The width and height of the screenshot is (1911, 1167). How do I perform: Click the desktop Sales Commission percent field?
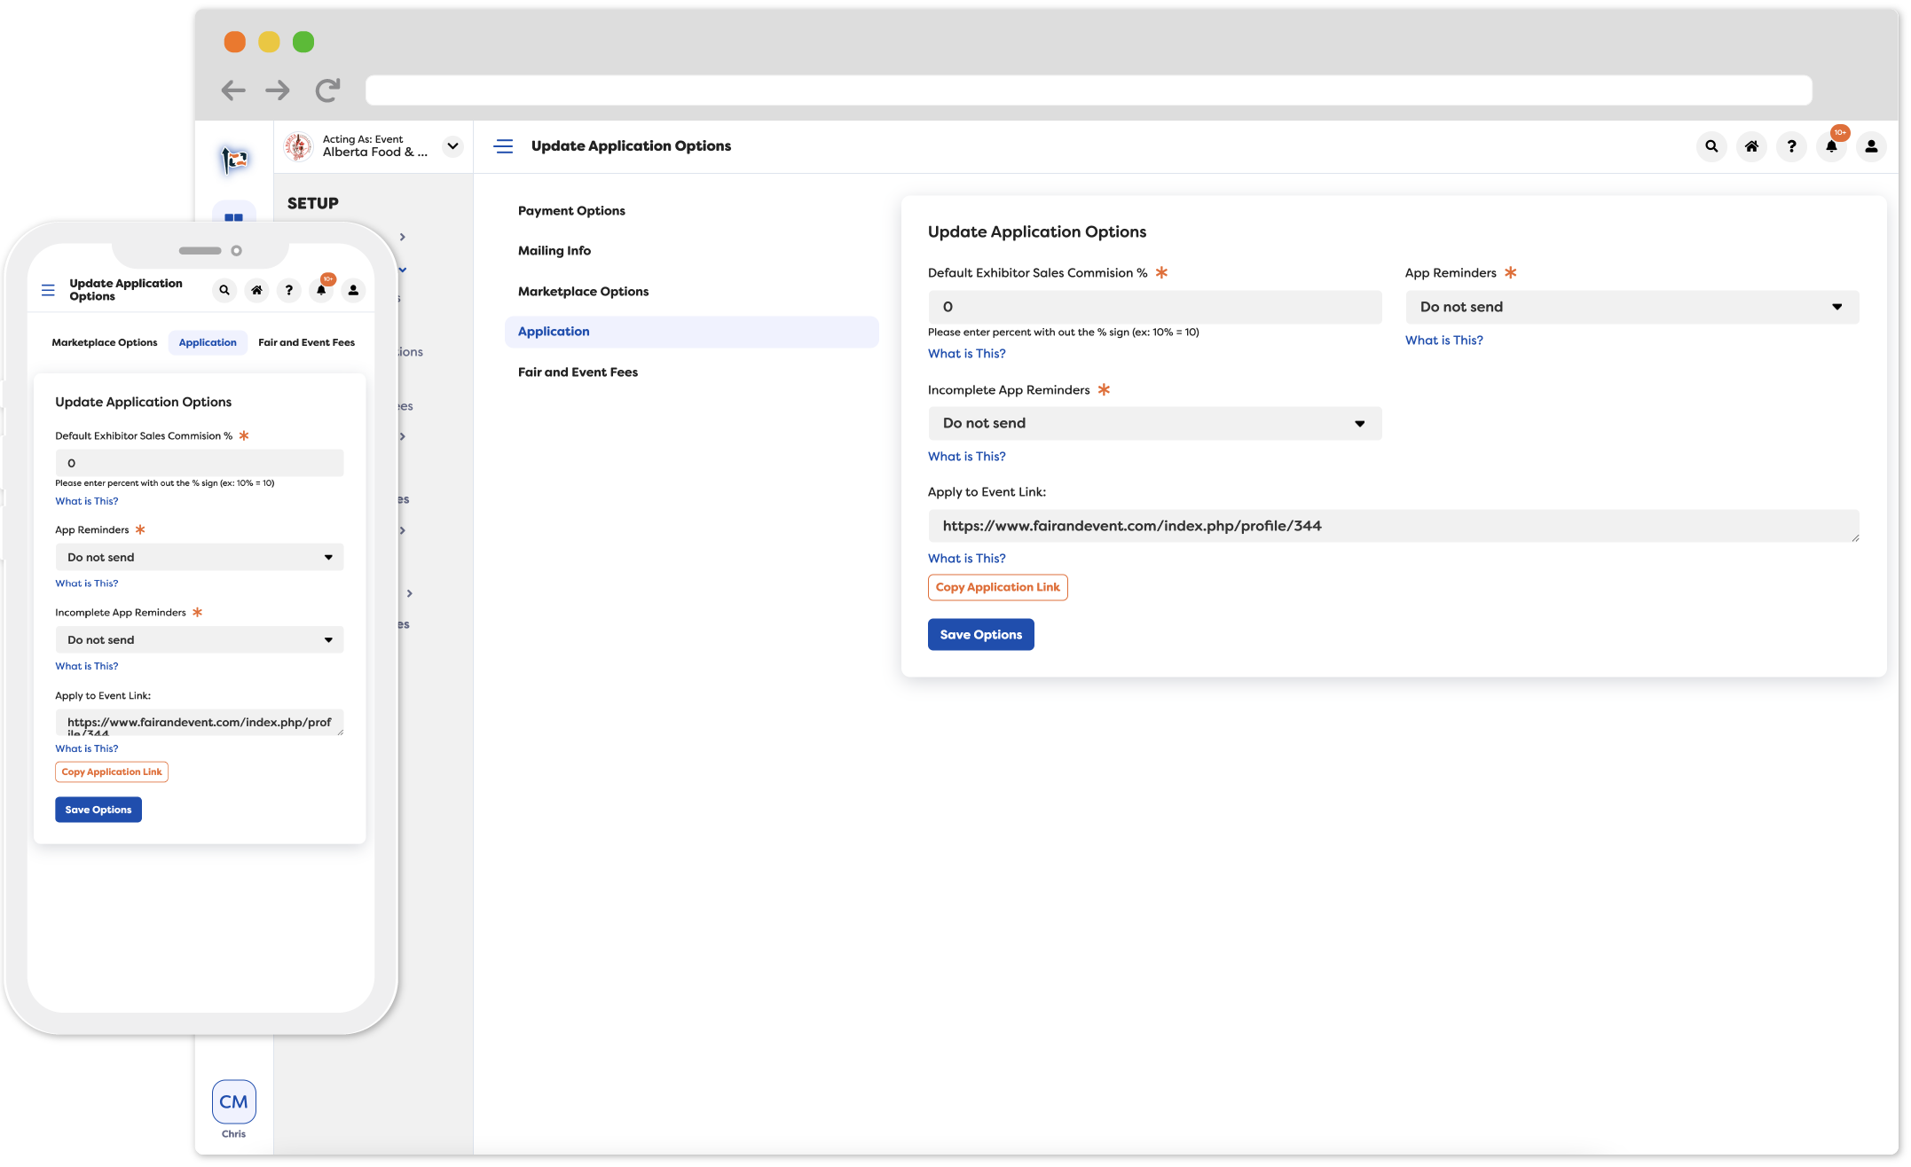[x=1154, y=307]
